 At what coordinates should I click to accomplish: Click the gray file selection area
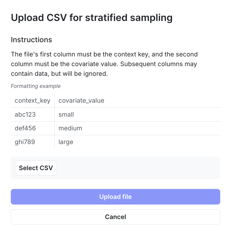point(115,168)
